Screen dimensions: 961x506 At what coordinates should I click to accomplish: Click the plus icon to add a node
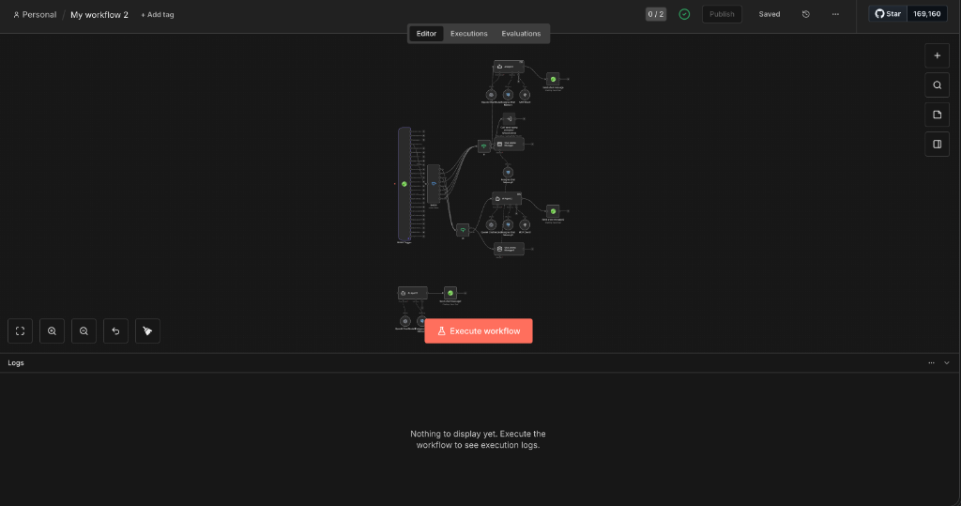[938, 55]
